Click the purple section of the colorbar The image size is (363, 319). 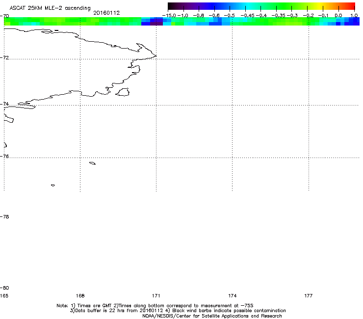coord(192,6)
